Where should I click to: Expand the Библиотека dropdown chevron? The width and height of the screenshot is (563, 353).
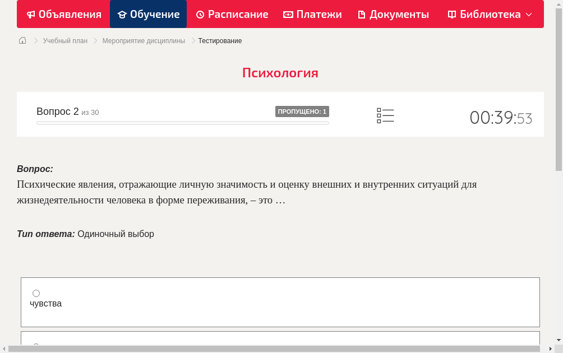coord(528,15)
